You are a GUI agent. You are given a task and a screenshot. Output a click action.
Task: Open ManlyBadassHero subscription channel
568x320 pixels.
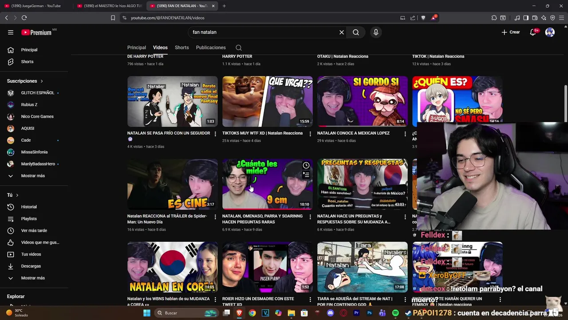(x=34, y=164)
